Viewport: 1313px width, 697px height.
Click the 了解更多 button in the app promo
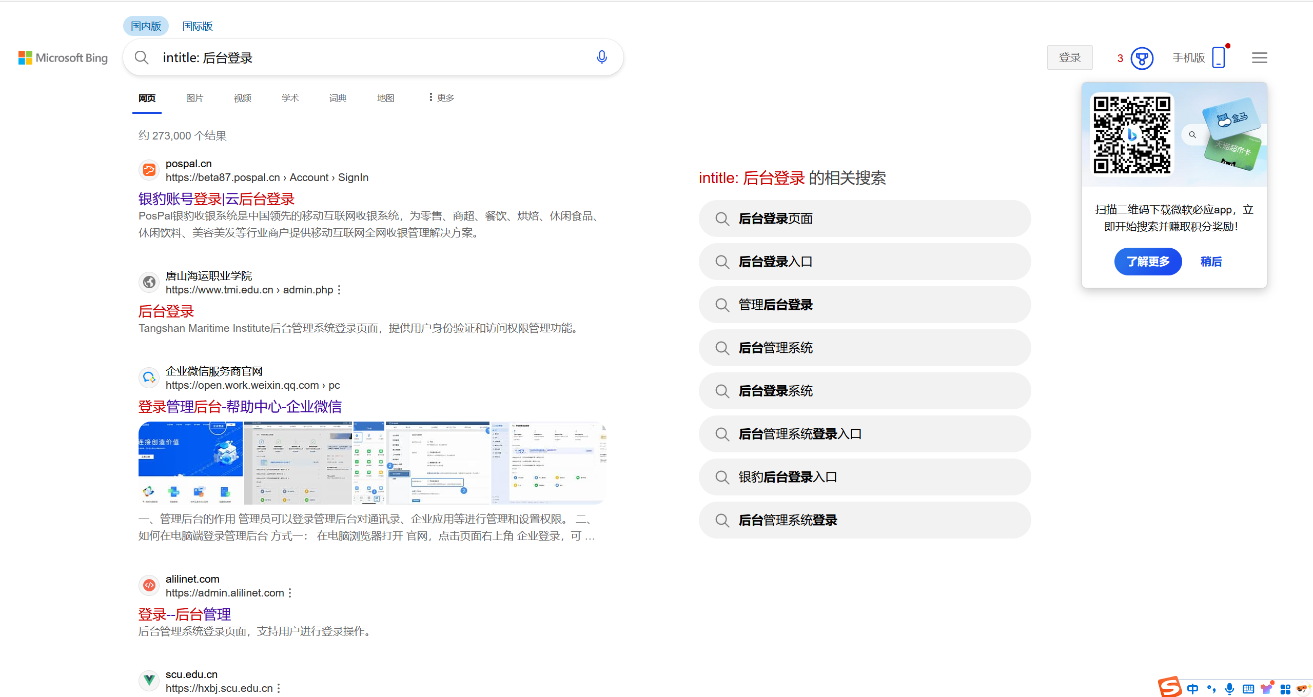pos(1148,262)
